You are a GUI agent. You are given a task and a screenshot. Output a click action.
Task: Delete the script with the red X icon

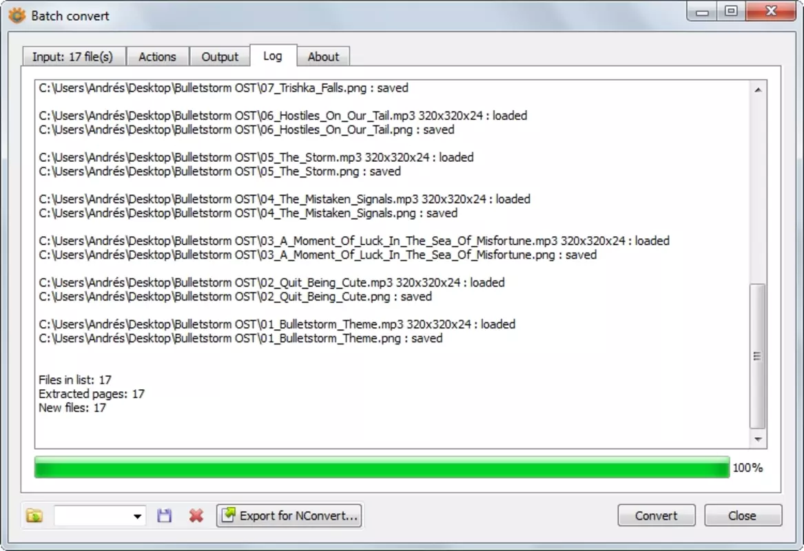pos(196,516)
